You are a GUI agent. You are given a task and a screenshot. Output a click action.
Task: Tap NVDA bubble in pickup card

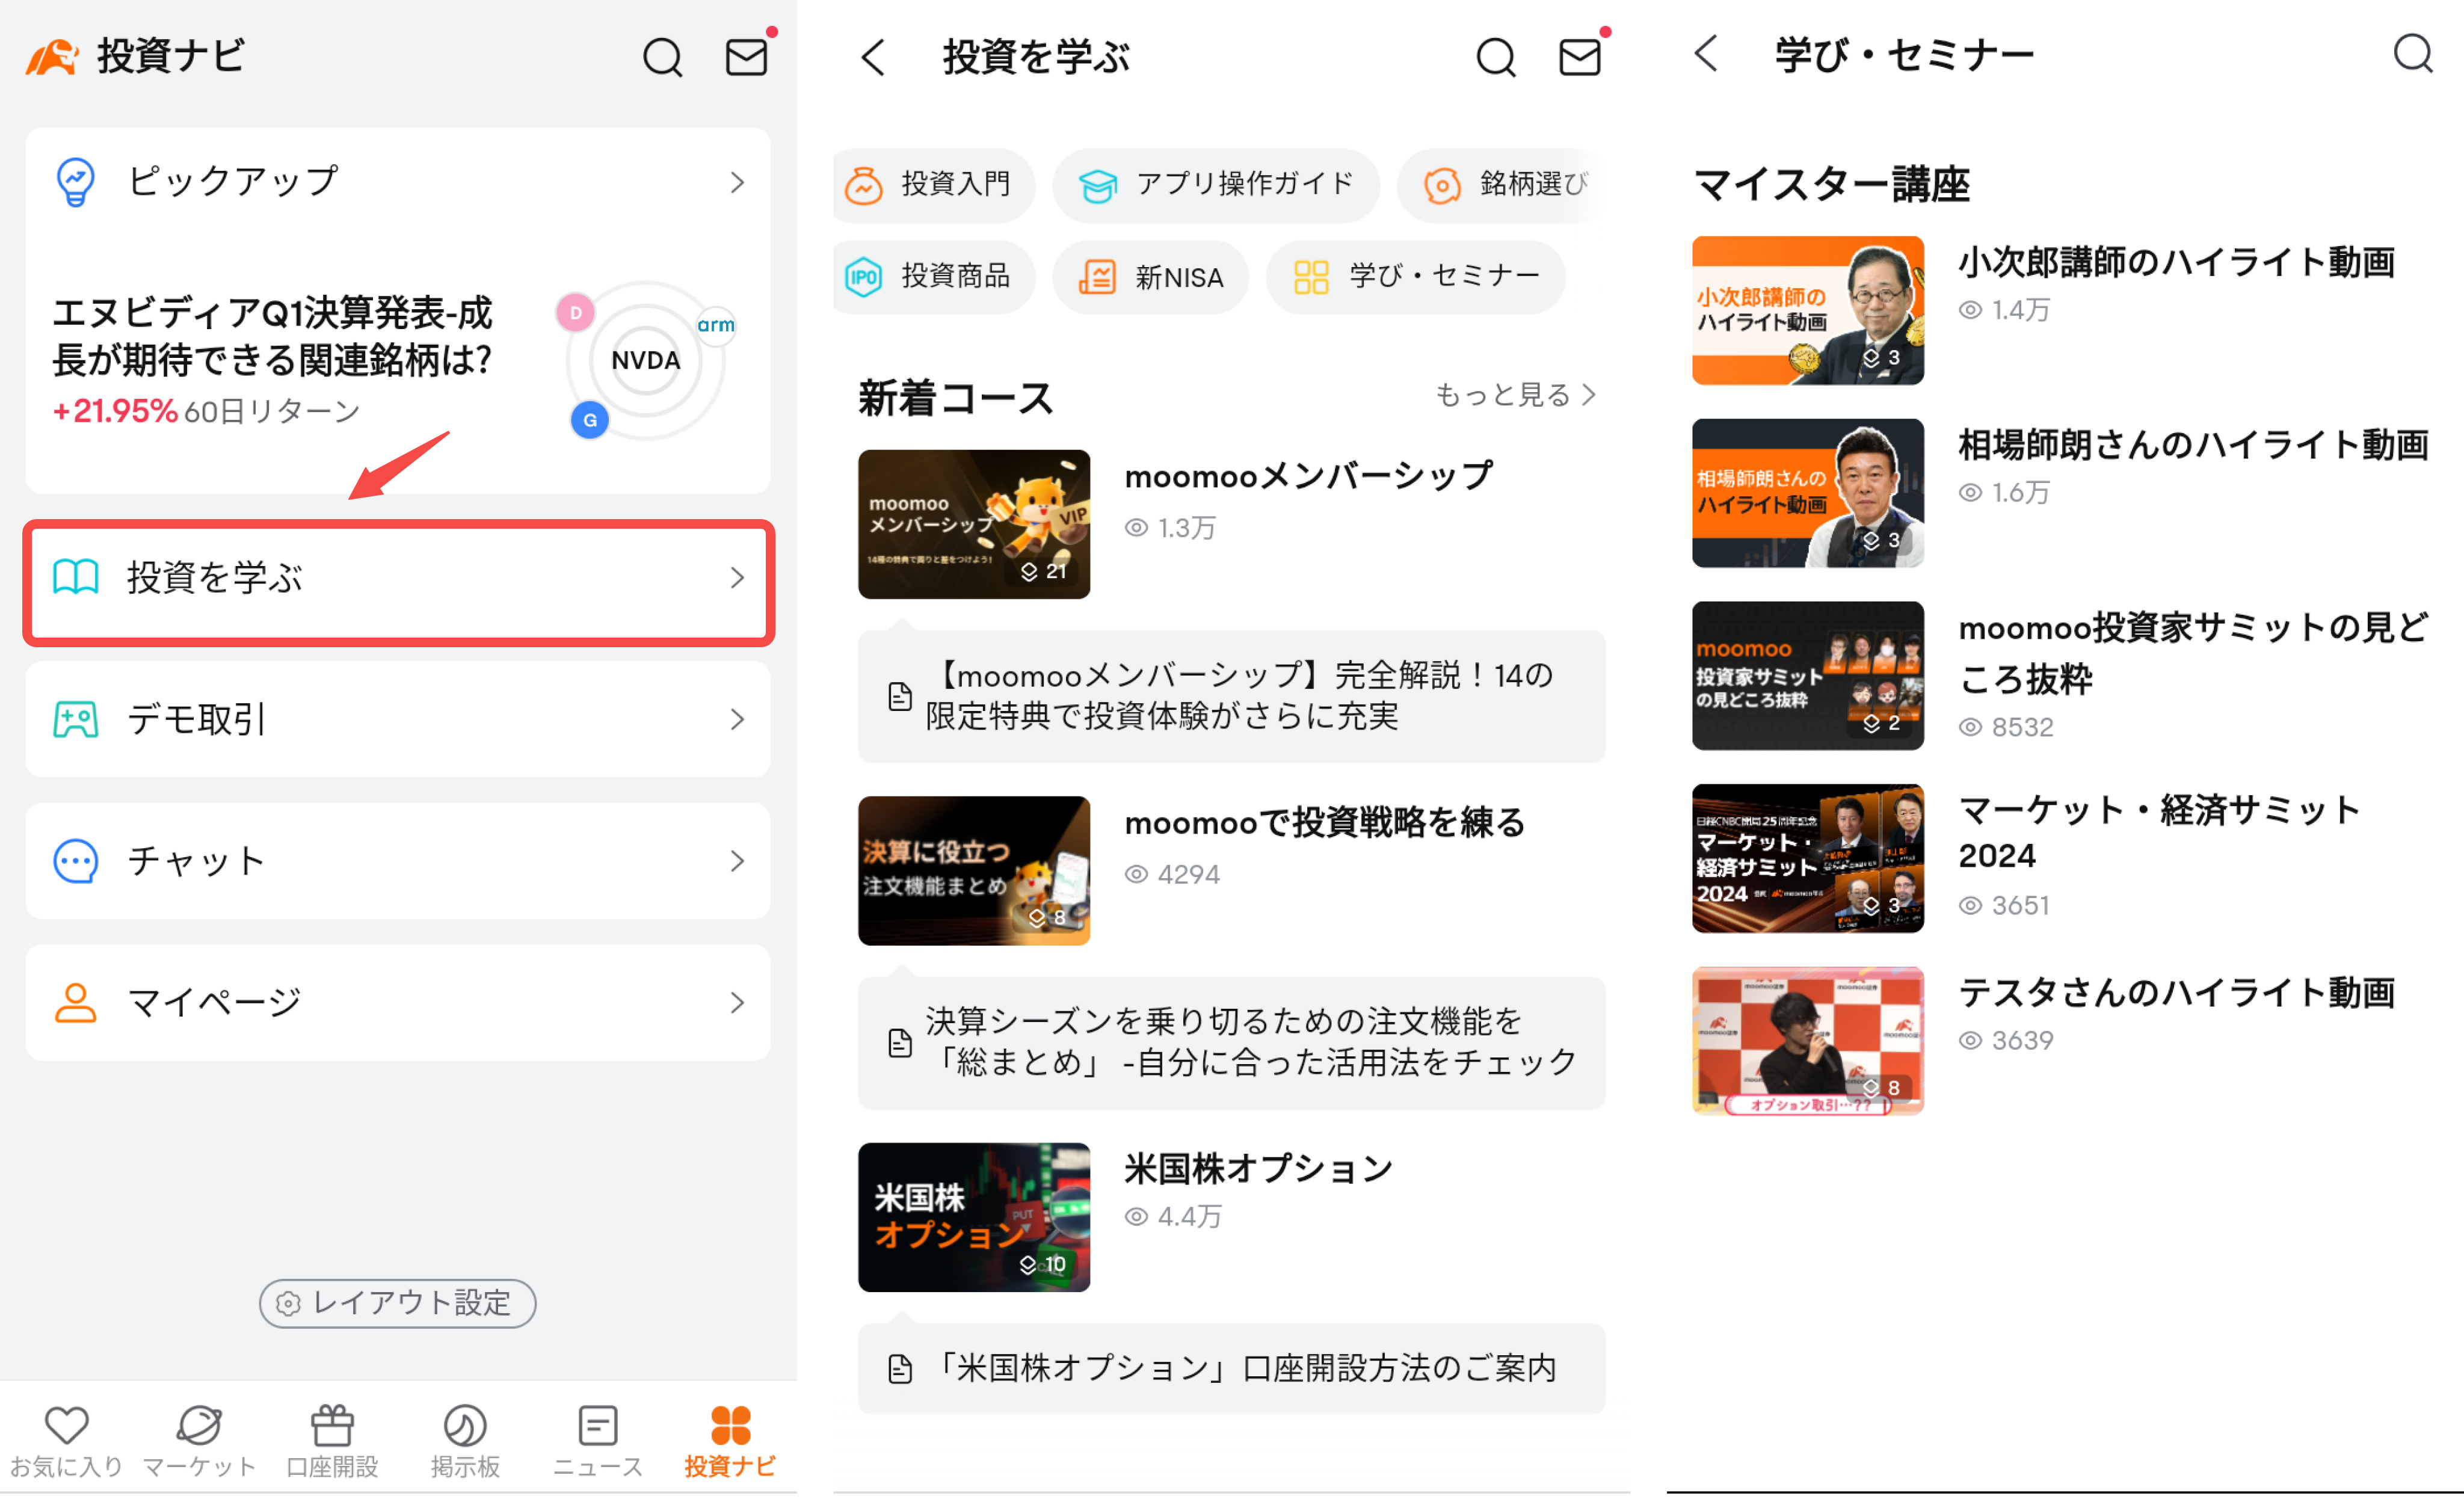646,360
